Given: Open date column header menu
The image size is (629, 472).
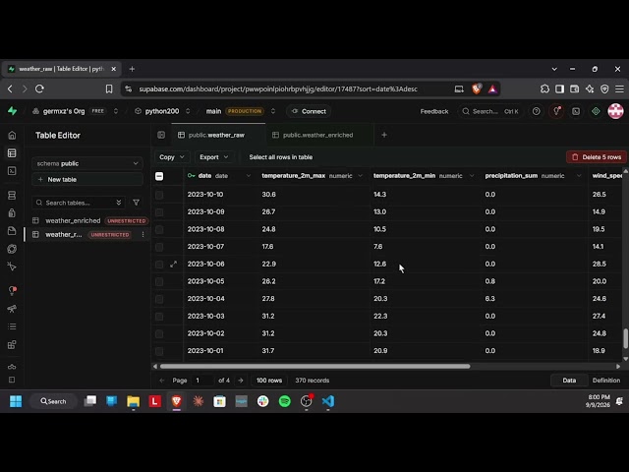Looking at the screenshot, I should coord(249,176).
